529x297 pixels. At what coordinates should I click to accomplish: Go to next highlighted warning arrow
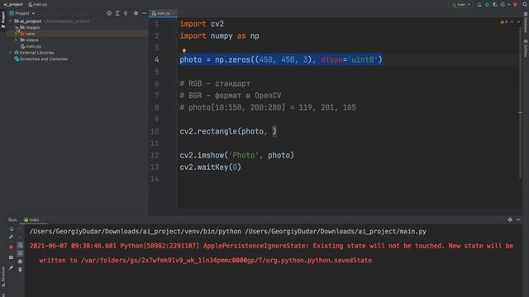(x=518, y=21)
